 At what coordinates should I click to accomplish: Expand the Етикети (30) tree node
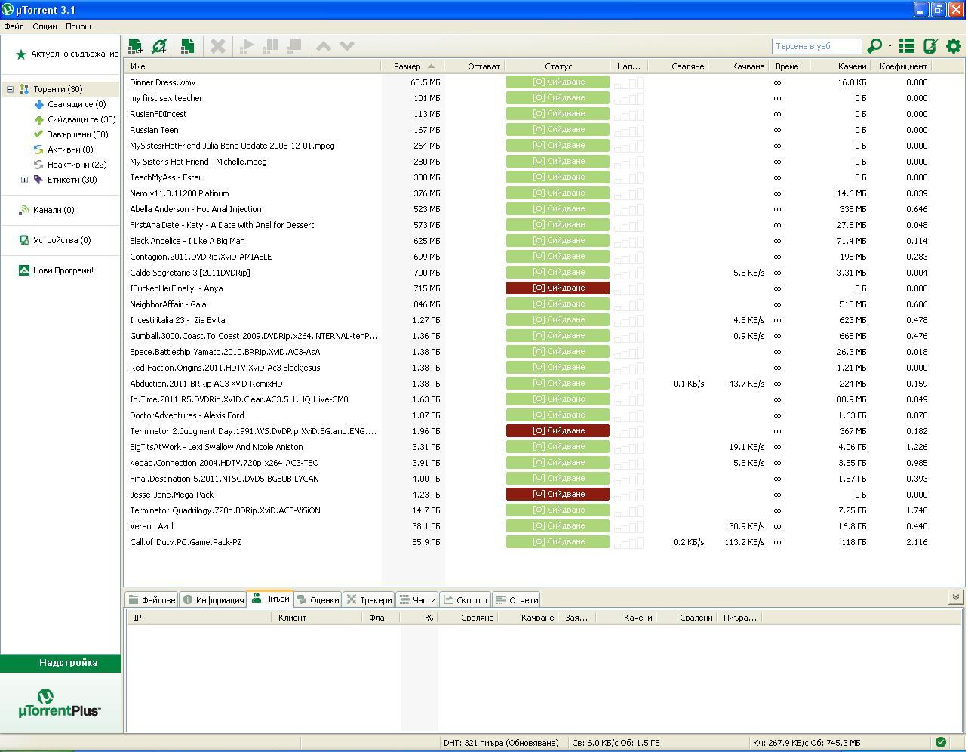(24, 180)
